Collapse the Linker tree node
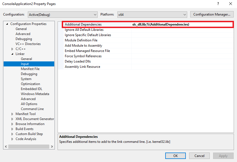The image size is (237, 162). (12, 54)
